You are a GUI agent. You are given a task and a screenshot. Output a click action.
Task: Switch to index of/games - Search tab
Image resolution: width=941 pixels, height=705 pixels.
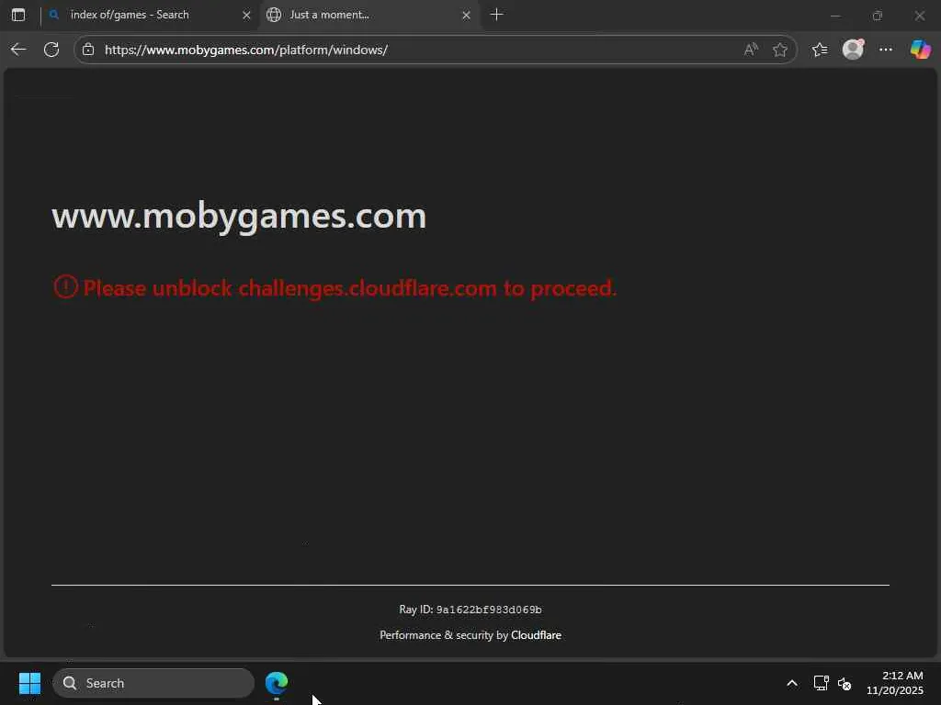pyautogui.click(x=148, y=15)
